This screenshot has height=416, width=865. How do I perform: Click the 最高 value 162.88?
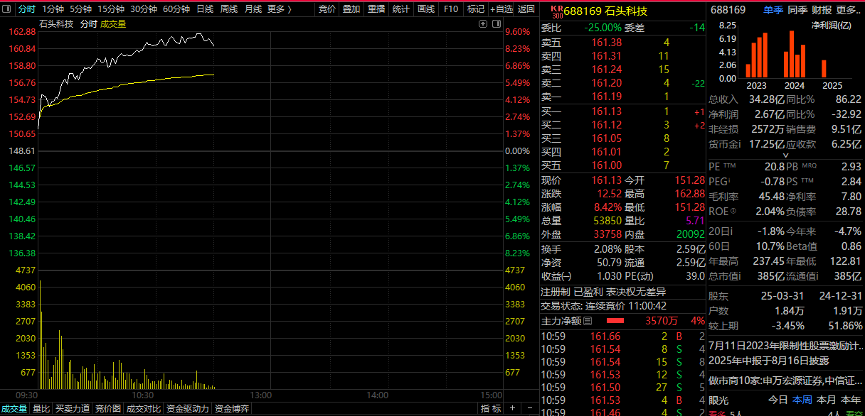click(x=689, y=194)
